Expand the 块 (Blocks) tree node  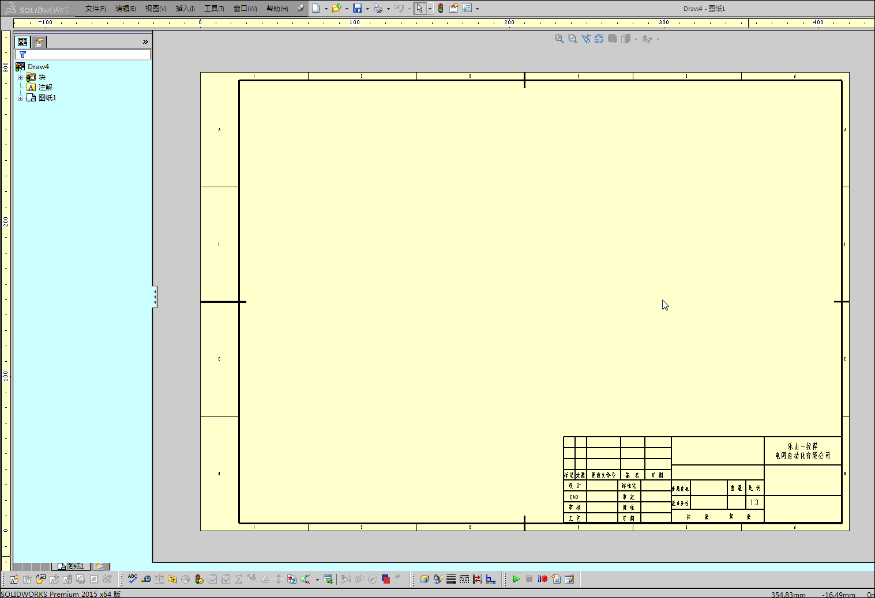coord(20,77)
